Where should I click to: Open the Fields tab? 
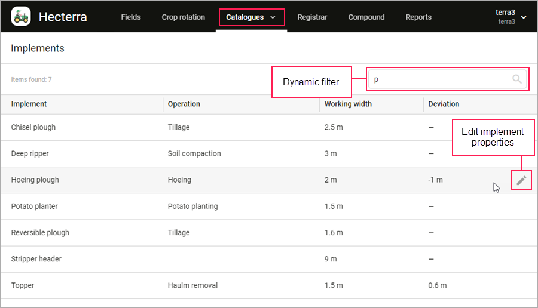click(131, 17)
